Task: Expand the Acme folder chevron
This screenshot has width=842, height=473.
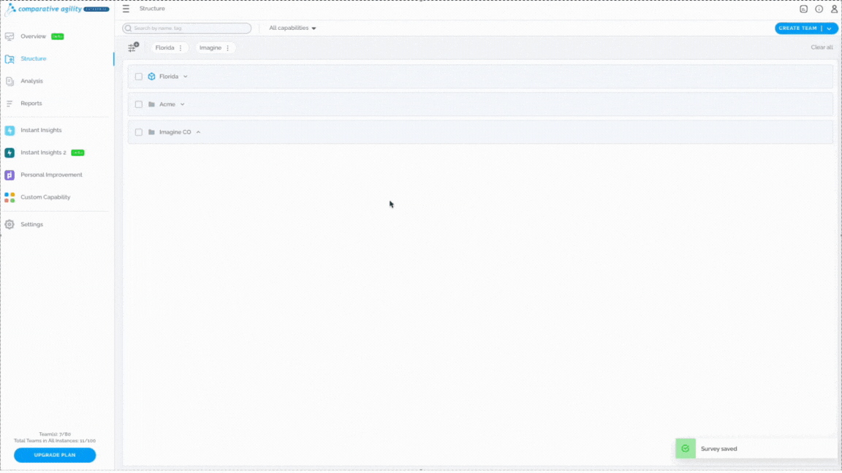Action: (x=183, y=104)
